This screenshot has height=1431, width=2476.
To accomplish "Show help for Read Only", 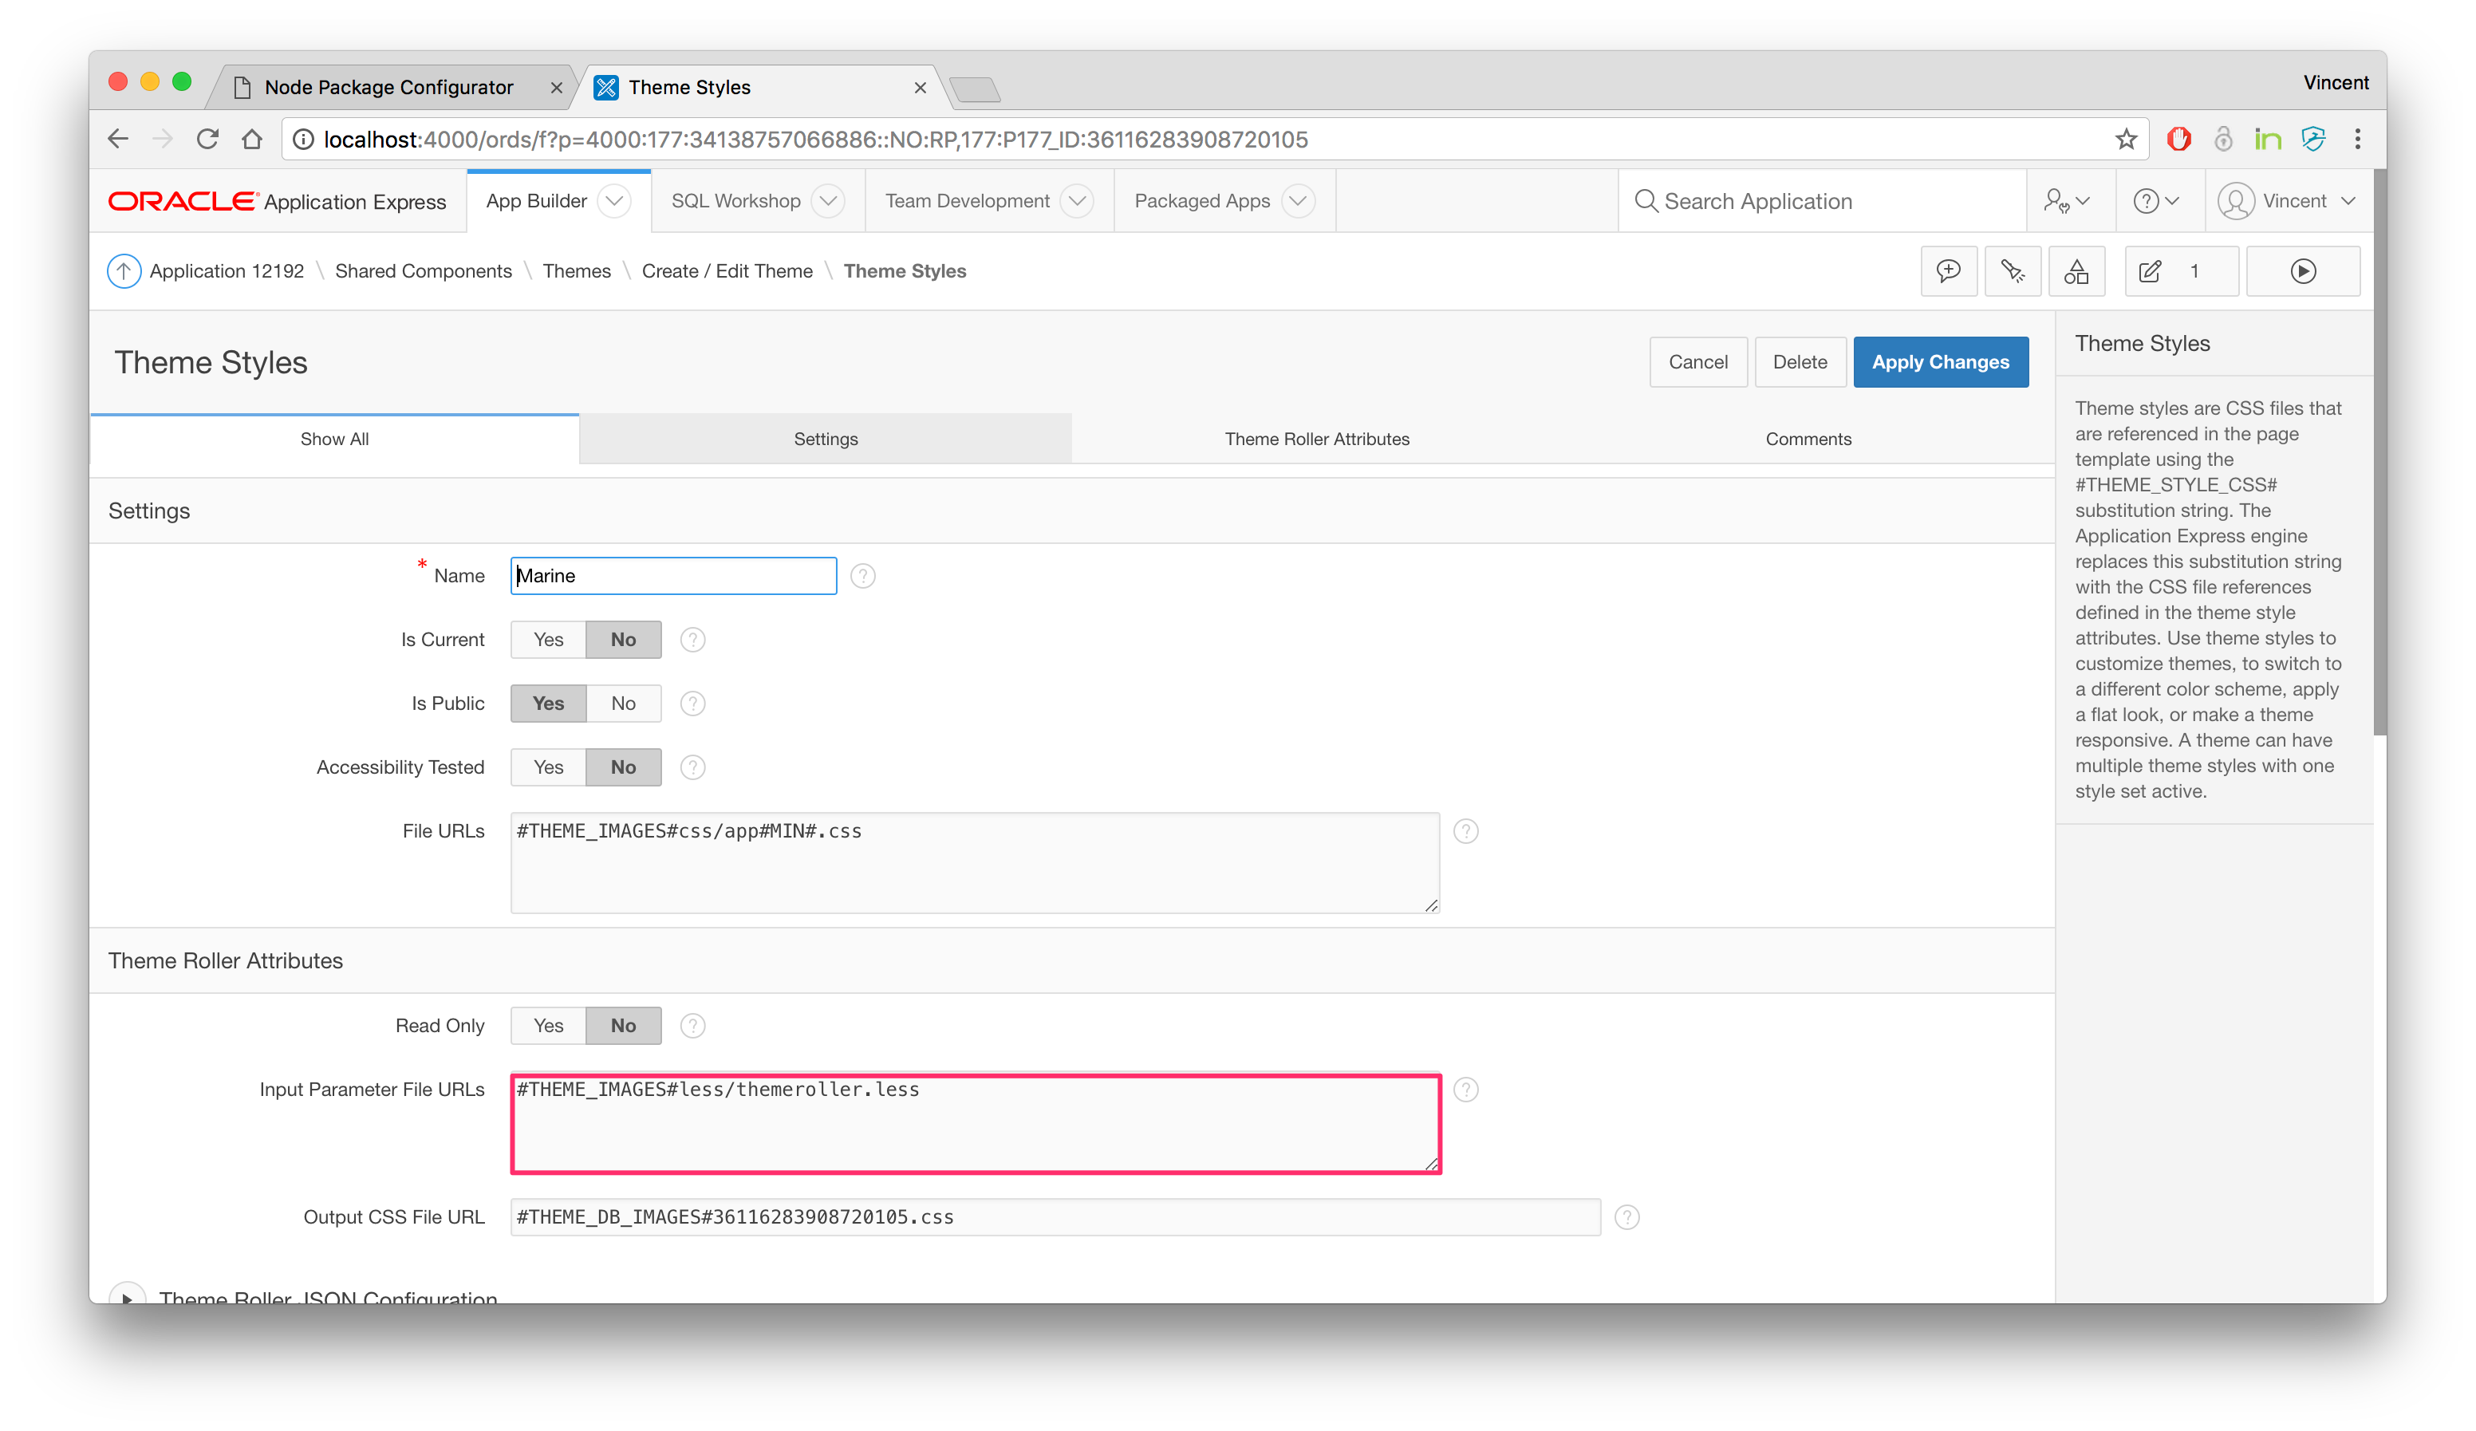I will (x=692, y=1026).
